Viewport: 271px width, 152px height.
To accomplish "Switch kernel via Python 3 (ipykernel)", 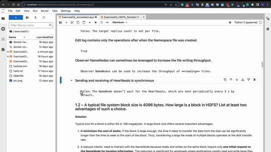I will click(x=246, y=22).
